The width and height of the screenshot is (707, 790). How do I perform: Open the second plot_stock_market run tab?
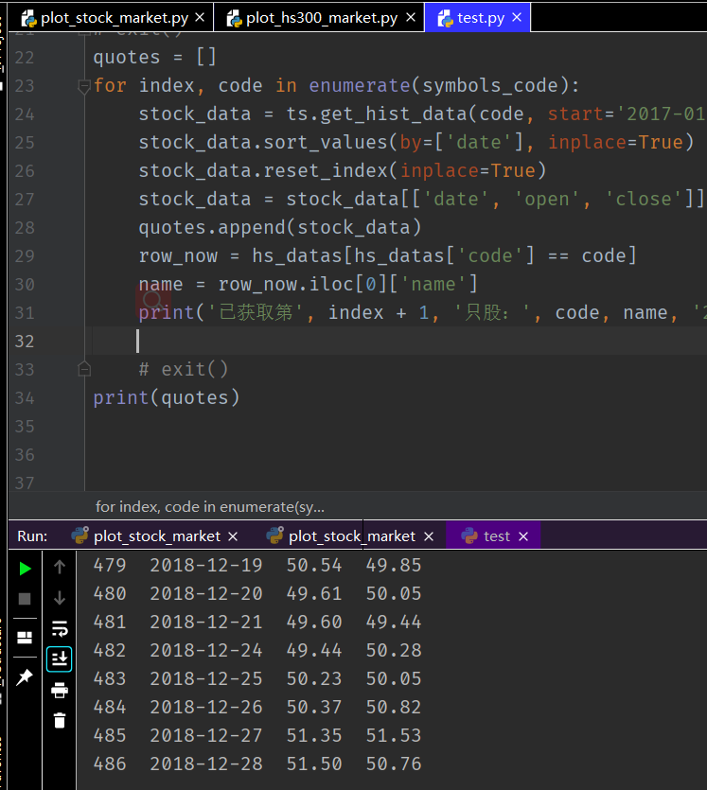(352, 536)
